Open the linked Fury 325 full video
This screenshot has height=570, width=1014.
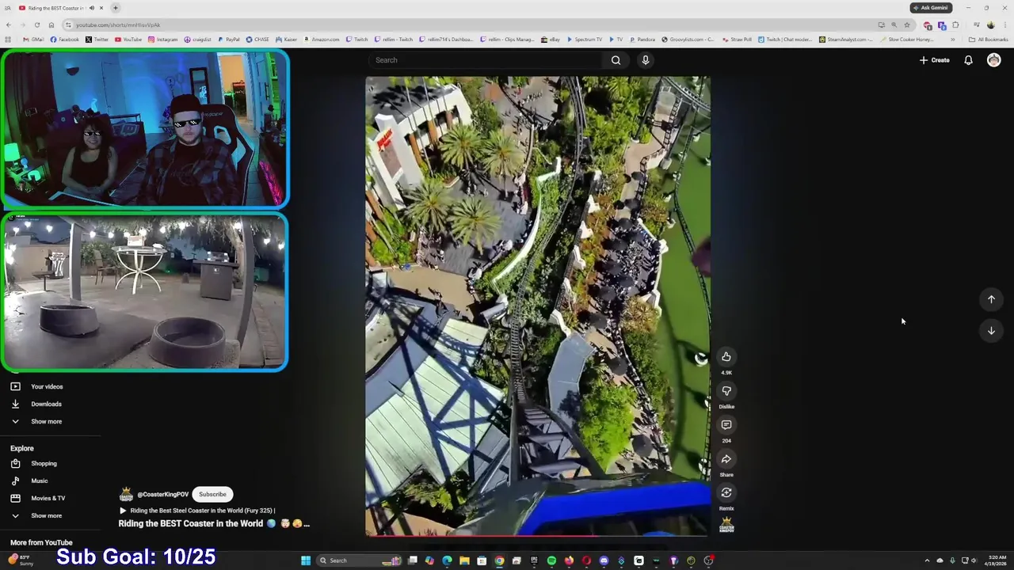pyautogui.click(x=197, y=511)
